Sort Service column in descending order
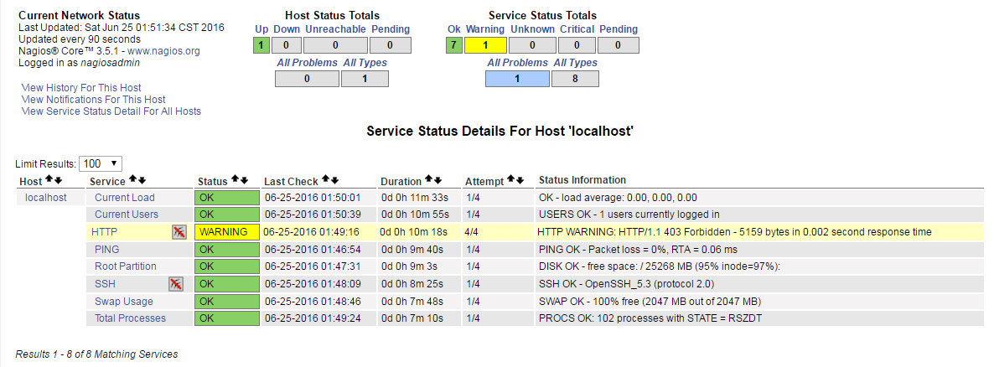 (142, 180)
